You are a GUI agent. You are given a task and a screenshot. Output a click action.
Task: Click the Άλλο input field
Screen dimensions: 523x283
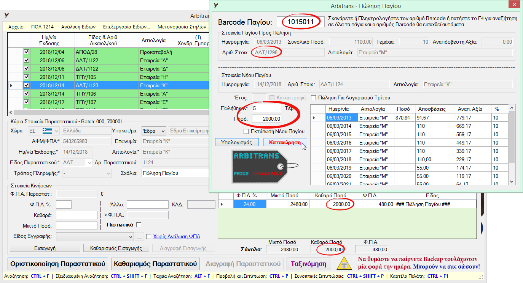[x=147, y=204]
